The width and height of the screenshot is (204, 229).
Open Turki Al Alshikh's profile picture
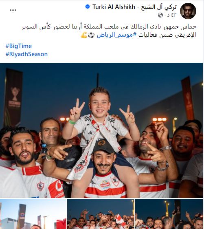tap(188, 11)
